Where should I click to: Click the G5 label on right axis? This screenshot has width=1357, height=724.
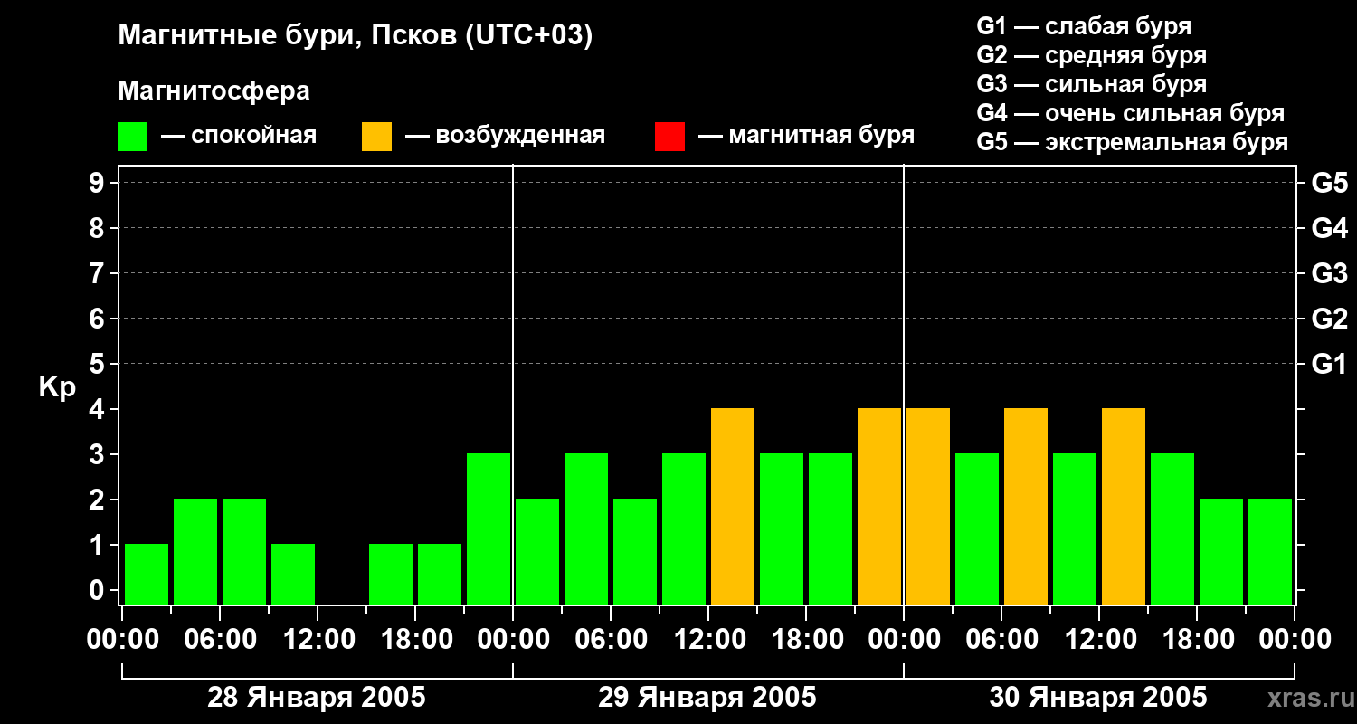[1329, 183]
